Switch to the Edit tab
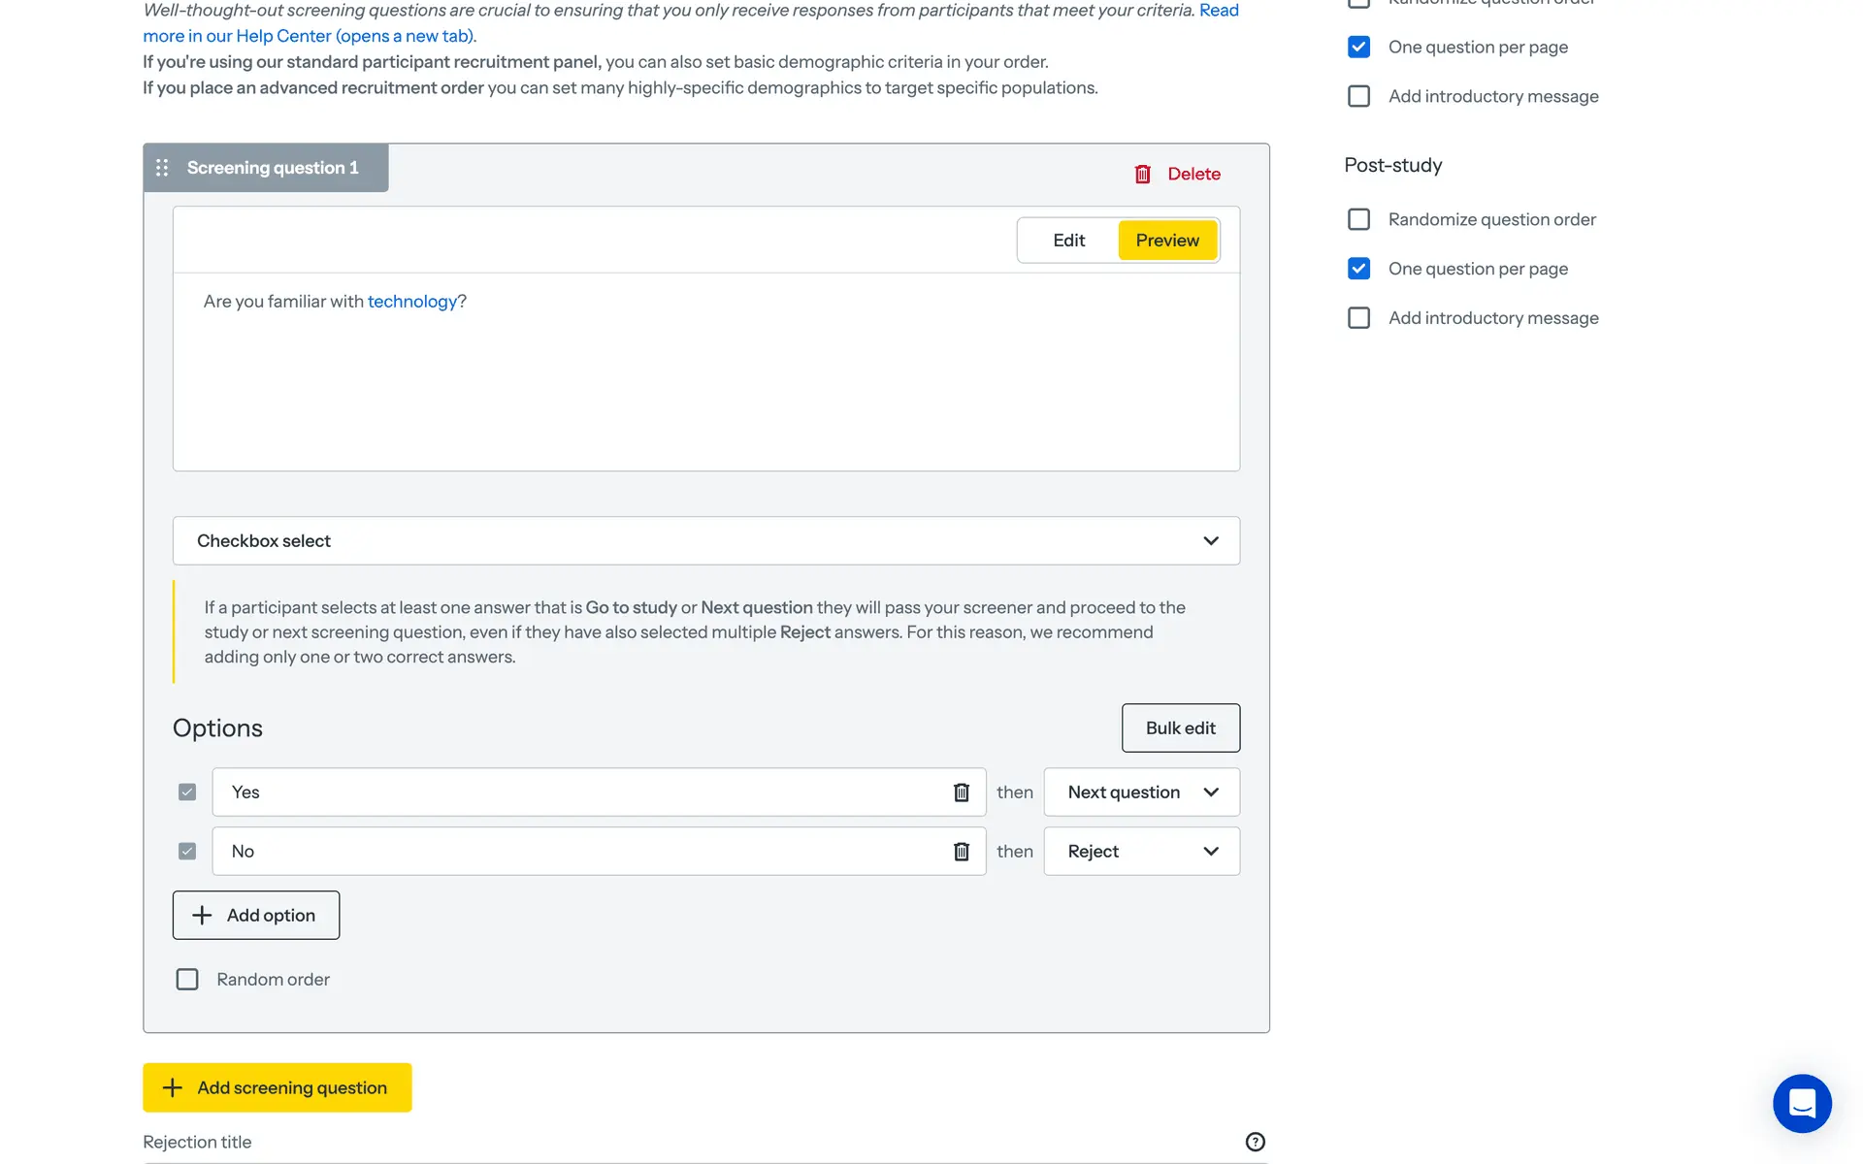This screenshot has width=1863, height=1164. (x=1068, y=241)
